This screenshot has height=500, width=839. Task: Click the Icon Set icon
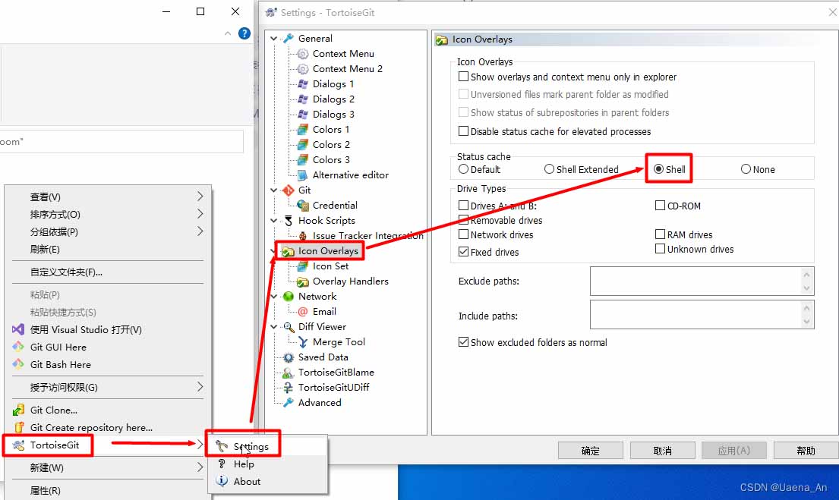[303, 266]
